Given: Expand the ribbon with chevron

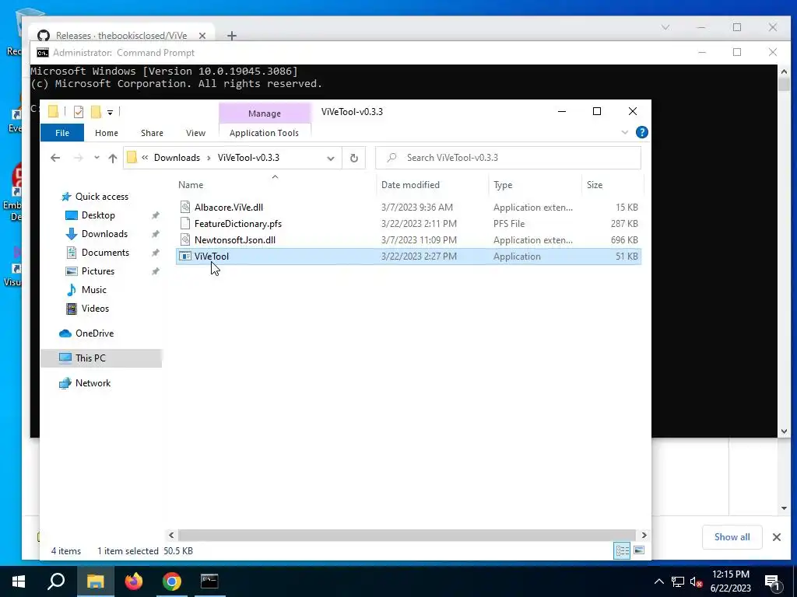Looking at the screenshot, I should point(625,132).
